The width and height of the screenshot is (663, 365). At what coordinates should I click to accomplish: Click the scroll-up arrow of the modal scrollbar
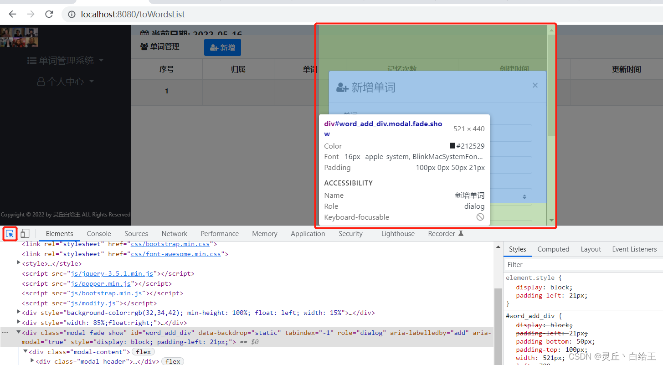tap(551, 31)
